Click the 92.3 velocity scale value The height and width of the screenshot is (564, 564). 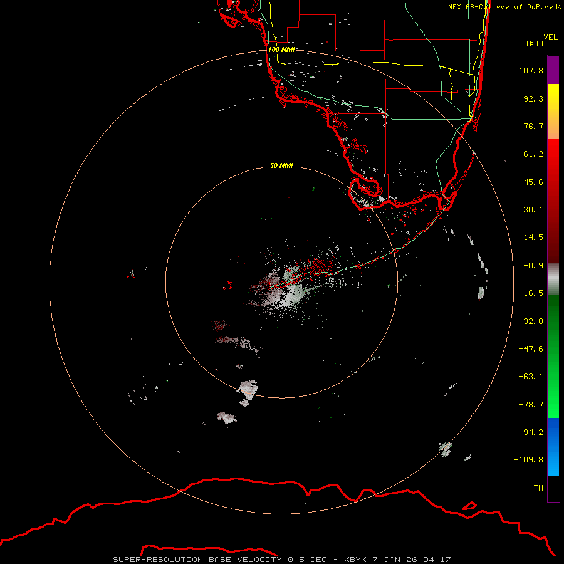pos(533,98)
